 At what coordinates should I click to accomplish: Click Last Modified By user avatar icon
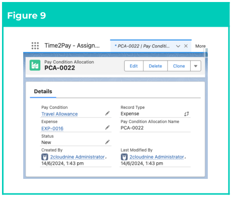coord(124,157)
